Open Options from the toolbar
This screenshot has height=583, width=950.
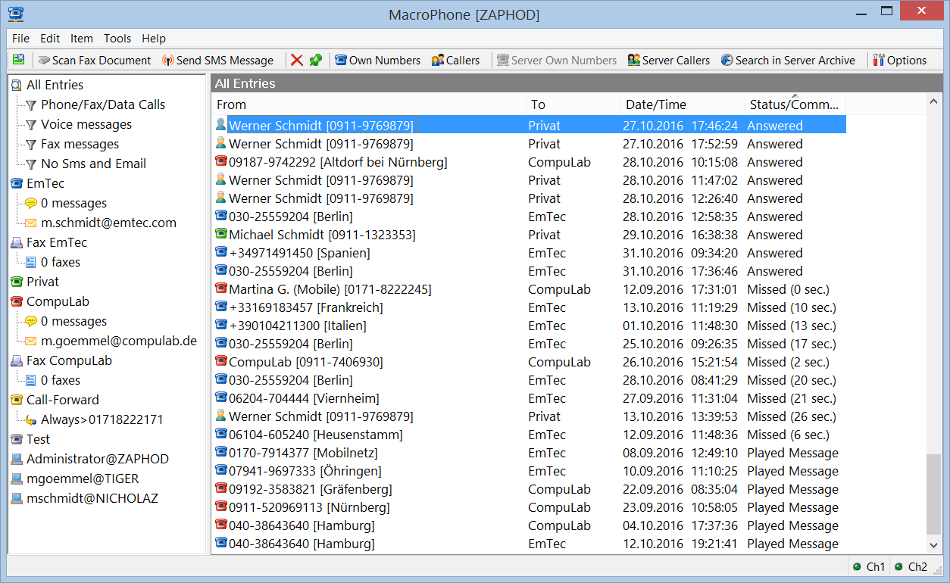(899, 61)
